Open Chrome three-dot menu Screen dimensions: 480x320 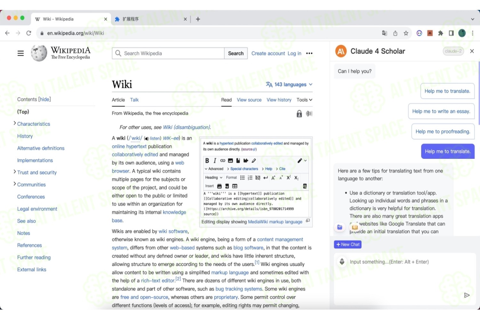coord(472,33)
